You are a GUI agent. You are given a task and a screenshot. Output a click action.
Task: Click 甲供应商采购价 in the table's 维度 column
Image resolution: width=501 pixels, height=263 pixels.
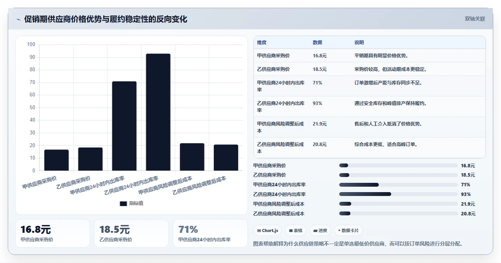273,56
